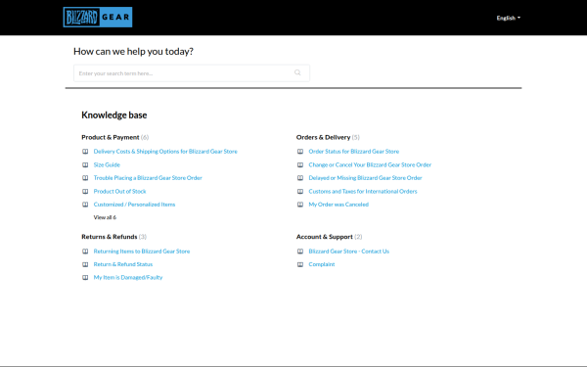Click book icon beside Customs and Taxes

pyautogui.click(x=300, y=192)
